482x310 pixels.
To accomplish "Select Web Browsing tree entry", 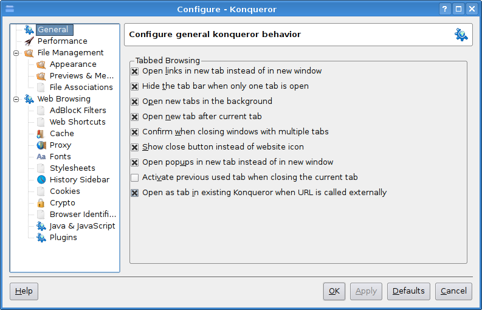I will click(x=64, y=99).
